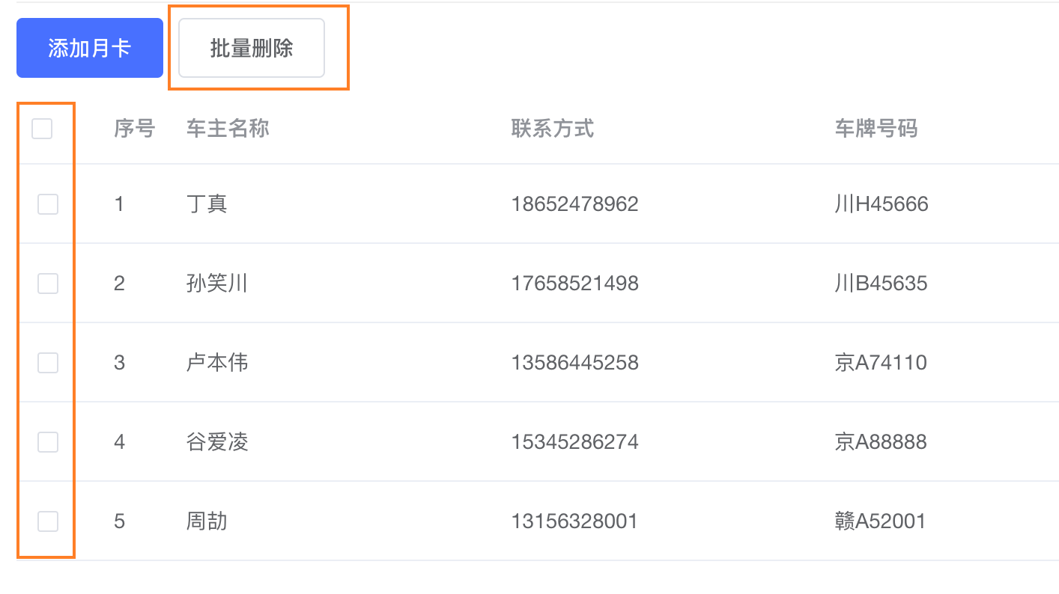Click license plate 川H45666
The height and width of the screenshot is (594, 1059).
882,203
